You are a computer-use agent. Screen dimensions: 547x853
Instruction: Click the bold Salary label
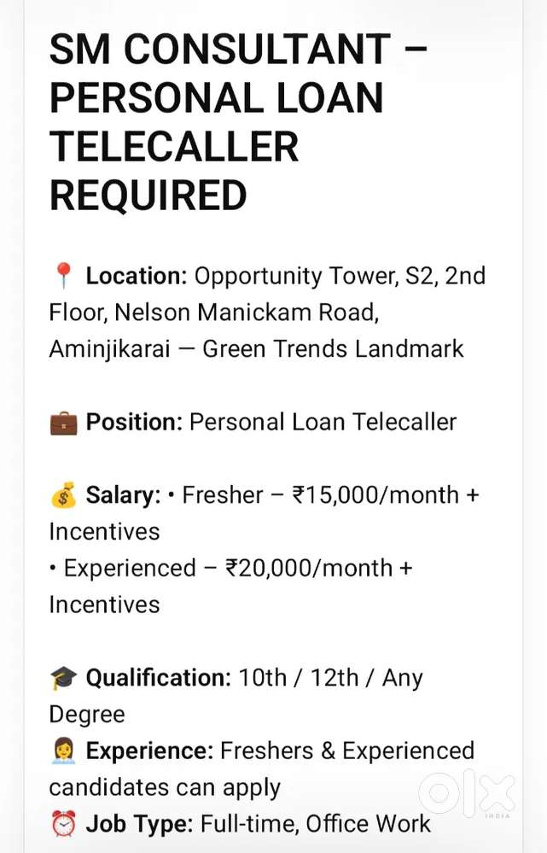click(x=124, y=495)
